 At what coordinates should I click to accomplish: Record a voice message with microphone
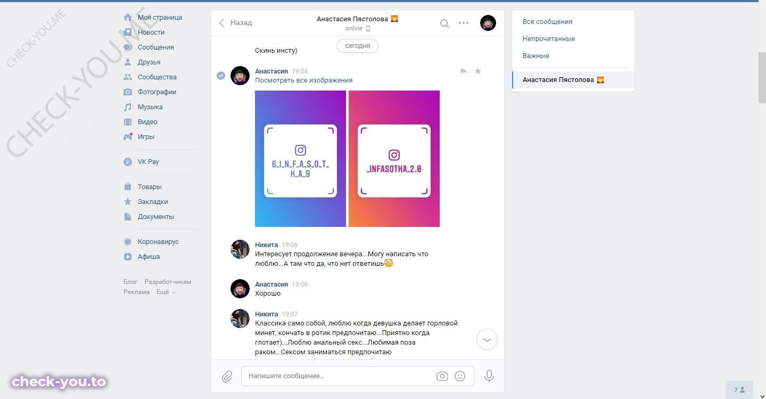point(489,376)
